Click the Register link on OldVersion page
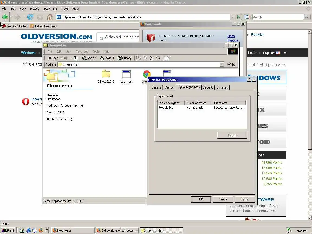 pyautogui.click(x=257, y=35)
